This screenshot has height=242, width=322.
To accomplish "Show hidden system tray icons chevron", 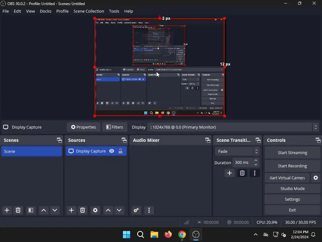I will (x=255, y=234).
